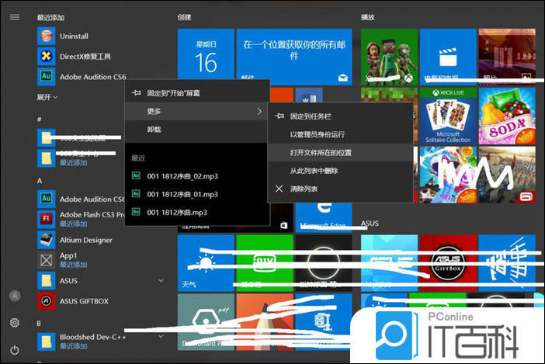Viewport: 545px width, 364px height.
Task: Open Adobe Flash CS3 app icon
Action: tap(47, 220)
